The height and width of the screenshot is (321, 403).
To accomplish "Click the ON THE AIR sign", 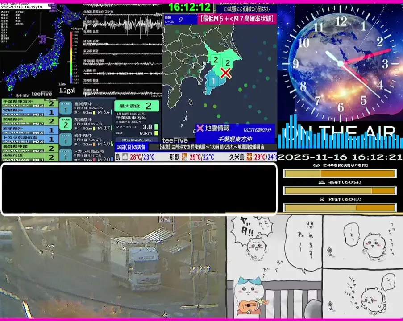I will 340,132.
